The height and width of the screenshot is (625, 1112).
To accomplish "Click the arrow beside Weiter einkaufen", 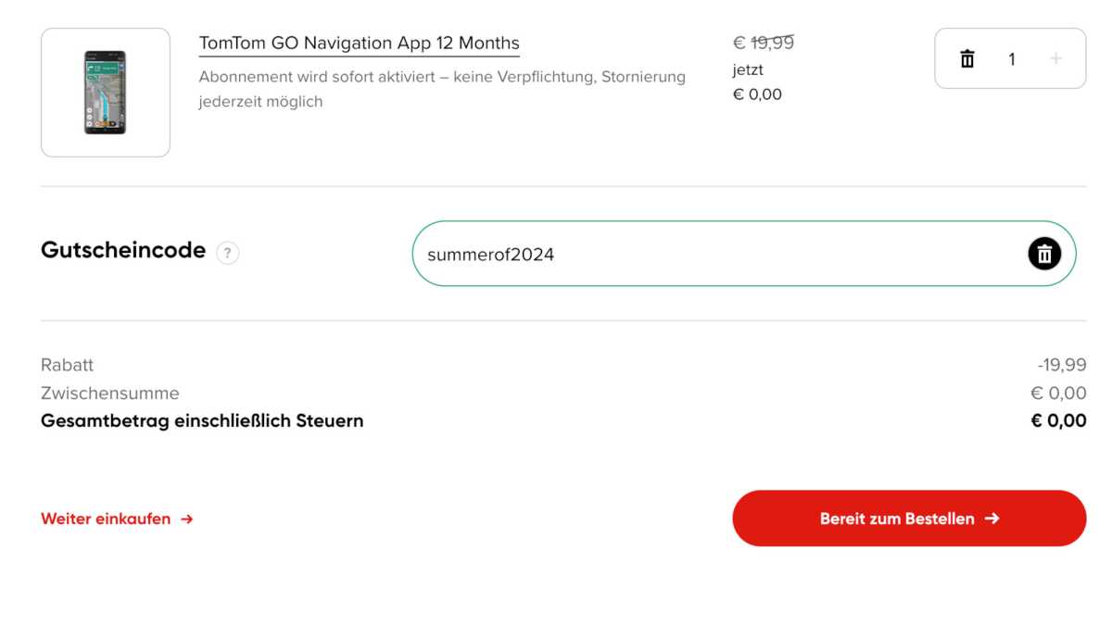I will point(186,519).
